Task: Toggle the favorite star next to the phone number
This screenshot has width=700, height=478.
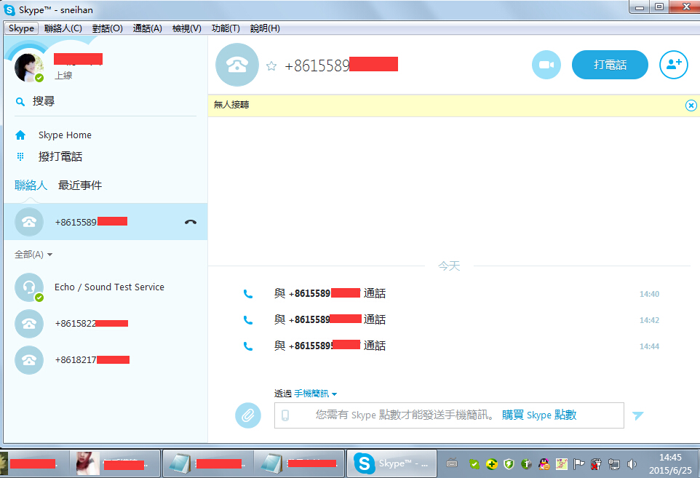Action: tap(271, 65)
